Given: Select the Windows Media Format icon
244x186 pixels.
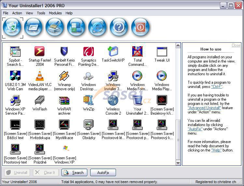Looking at the screenshot, I should (x=137, y=76).
